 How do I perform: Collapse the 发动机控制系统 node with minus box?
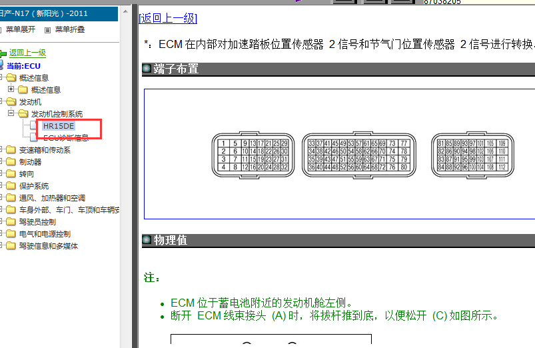(x=11, y=113)
